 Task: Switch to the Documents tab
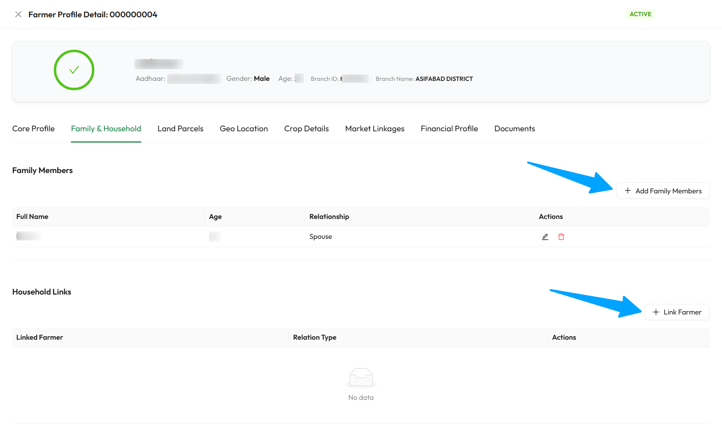tap(514, 129)
